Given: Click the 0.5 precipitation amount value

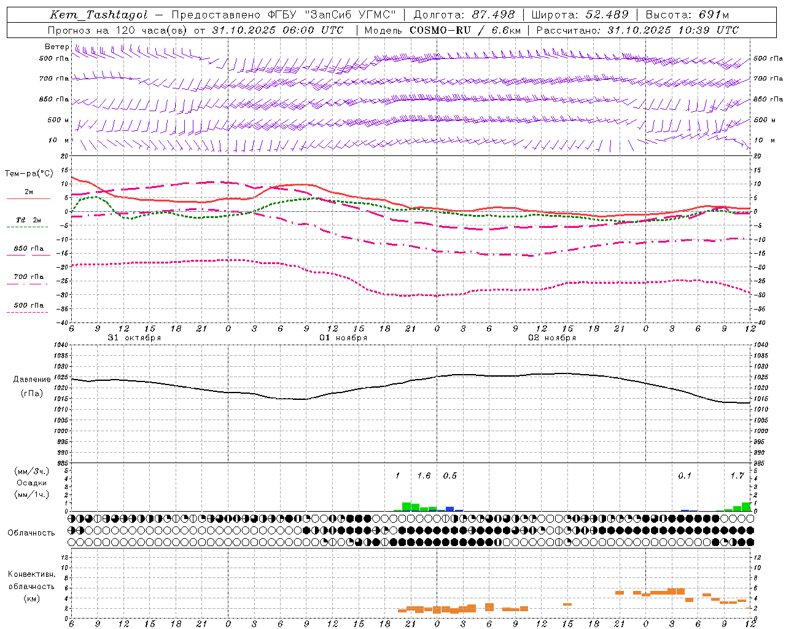Looking at the screenshot, I should click(x=450, y=476).
